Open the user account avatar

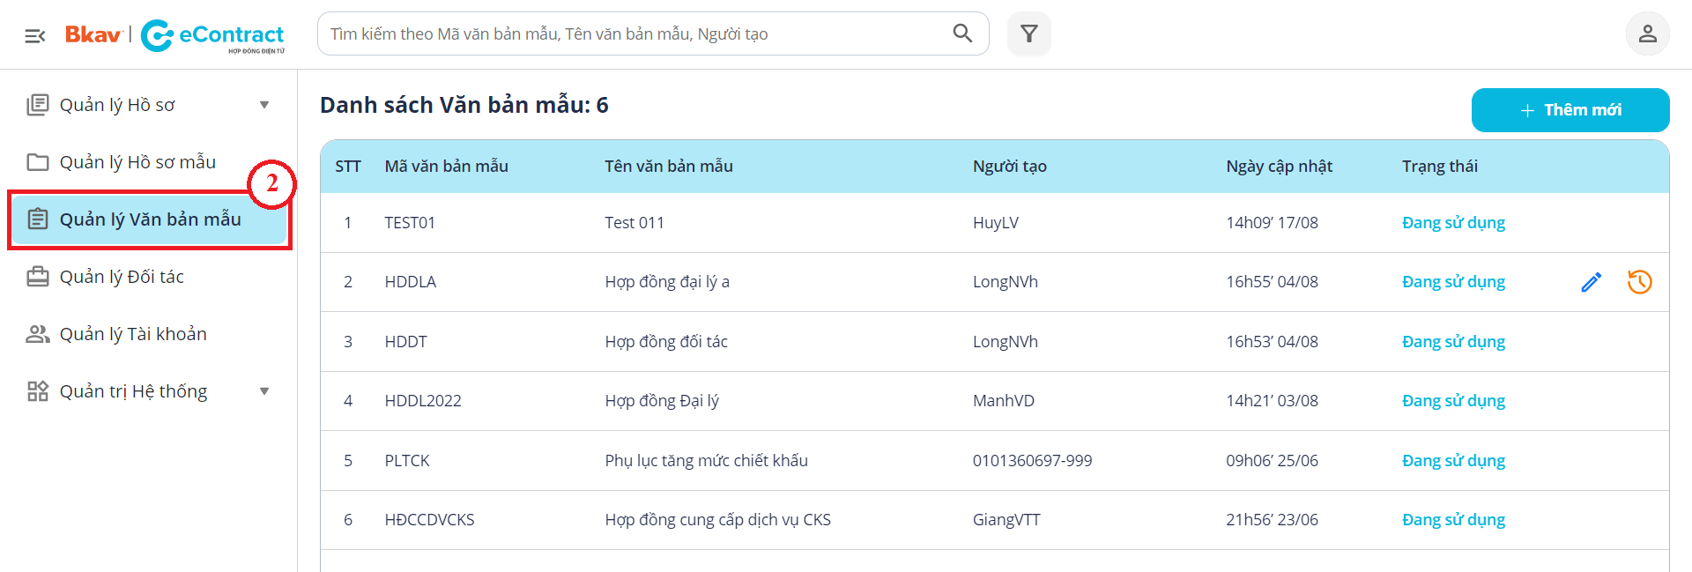pos(1647,33)
